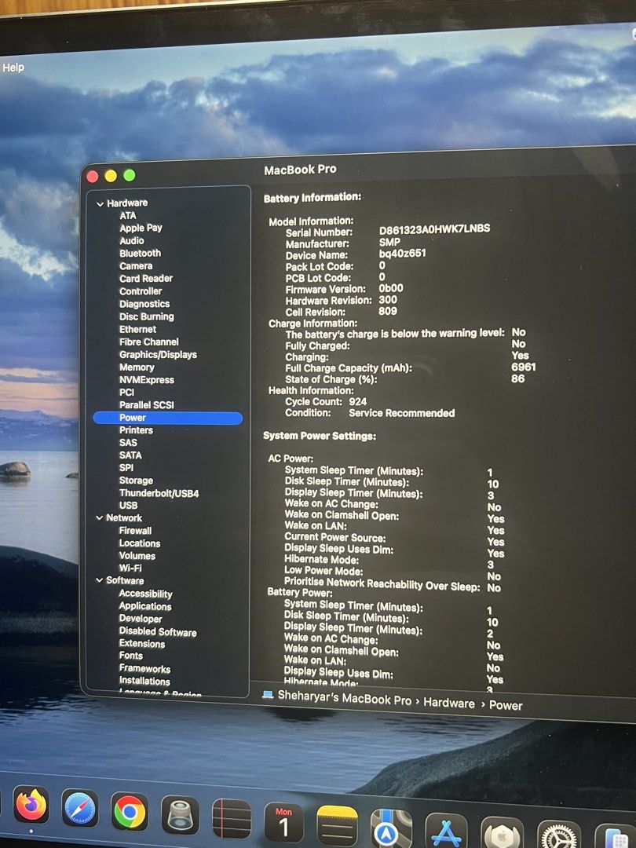The width and height of the screenshot is (636, 848).
Task: Select Diagnostics in the sidebar
Action: click(144, 304)
